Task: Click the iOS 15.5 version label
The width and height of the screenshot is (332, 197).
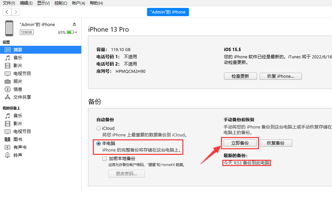Action: click(232, 50)
